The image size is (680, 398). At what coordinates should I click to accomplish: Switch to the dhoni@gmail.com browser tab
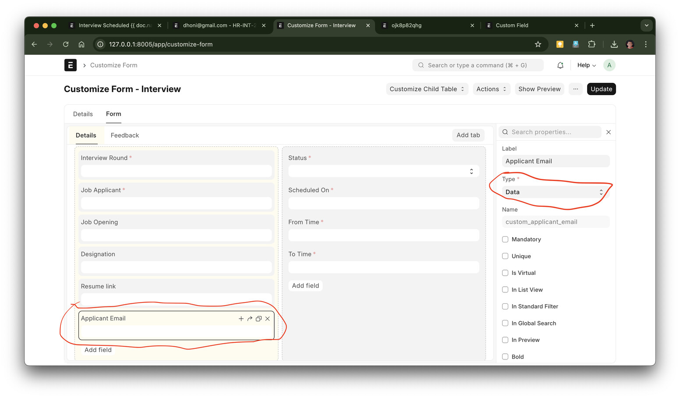click(x=219, y=25)
